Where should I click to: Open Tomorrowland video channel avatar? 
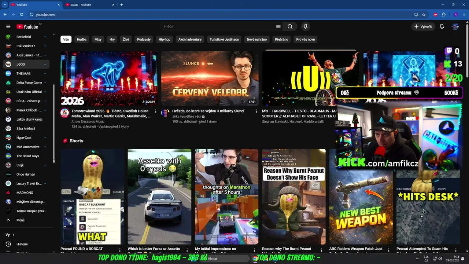coord(65,113)
